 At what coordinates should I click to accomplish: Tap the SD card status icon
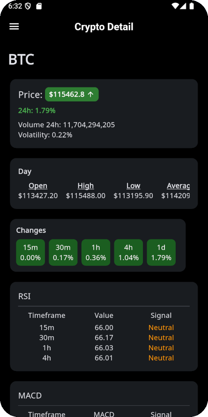point(39,7)
